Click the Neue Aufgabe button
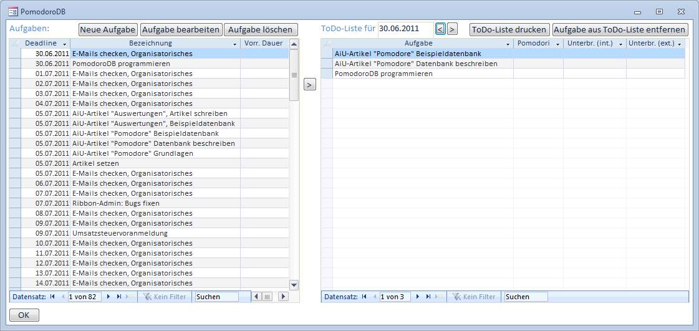This screenshot has height=331, width=699. pyautogui.click(x=108, y=29)
